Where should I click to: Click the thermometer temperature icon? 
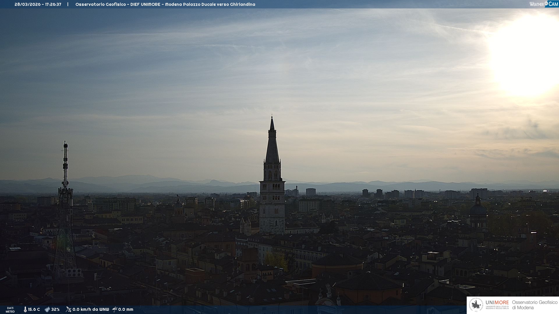tap(25, 309)
